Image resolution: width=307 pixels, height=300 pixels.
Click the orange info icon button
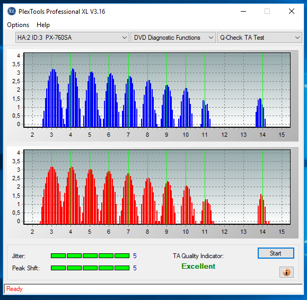click(286, 272)
